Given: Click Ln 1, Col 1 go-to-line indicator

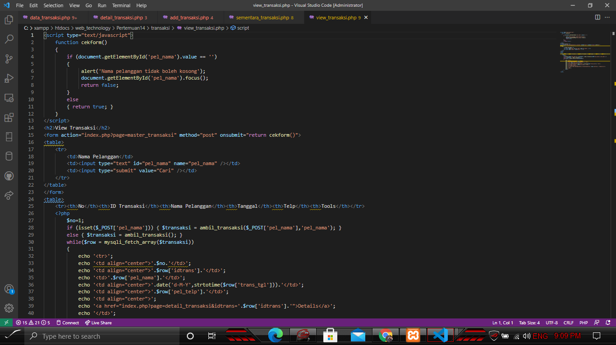Looking at the screenshot, I should click(503, 323).
